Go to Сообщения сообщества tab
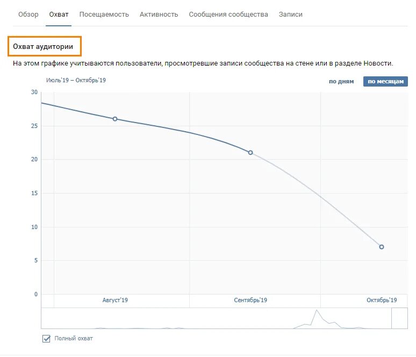The width and height of the screenshot is (416, 357). coord(228,15)
